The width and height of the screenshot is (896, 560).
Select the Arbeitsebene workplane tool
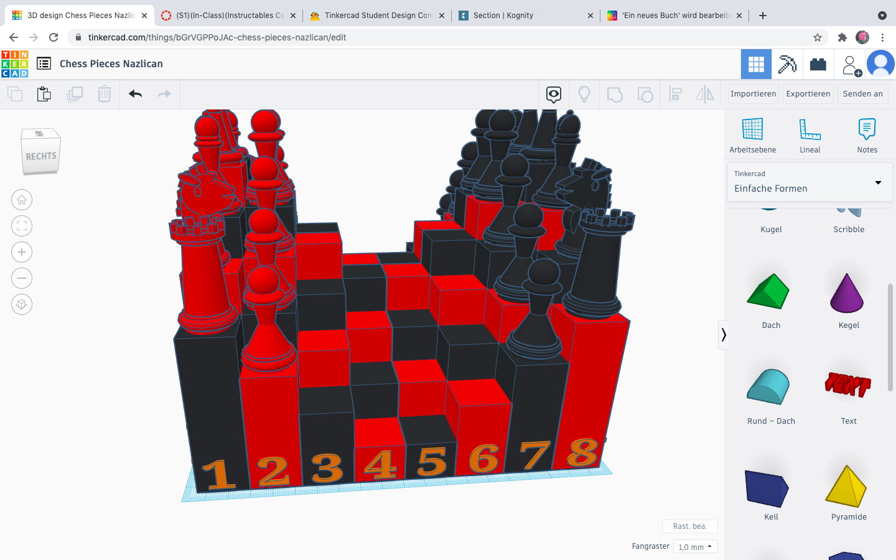[x=752, y=135]
